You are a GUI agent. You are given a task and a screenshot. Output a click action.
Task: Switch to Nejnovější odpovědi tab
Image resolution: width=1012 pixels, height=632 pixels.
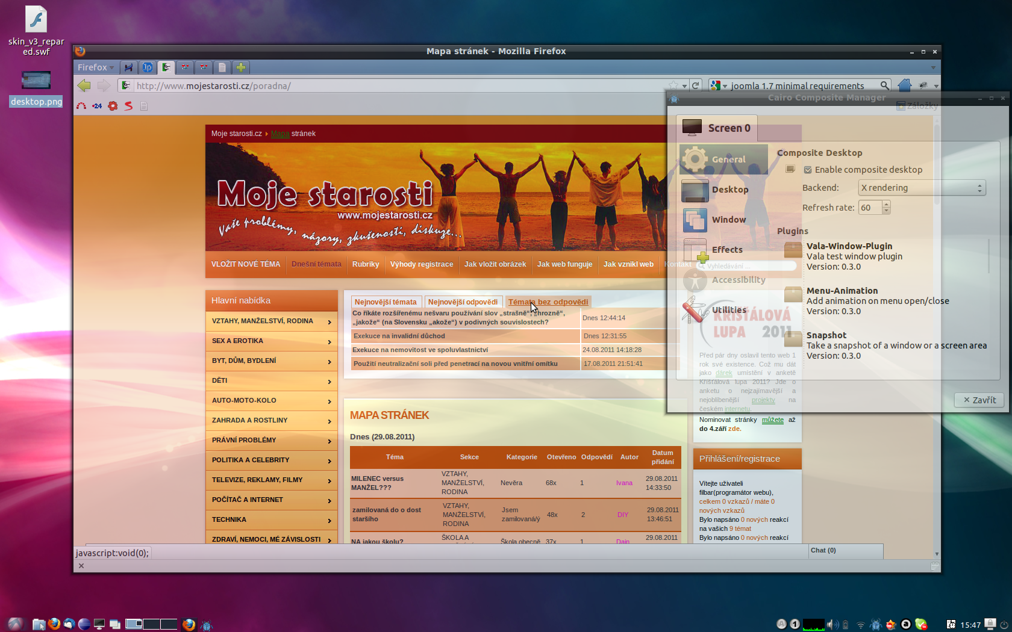pos(463,302)
